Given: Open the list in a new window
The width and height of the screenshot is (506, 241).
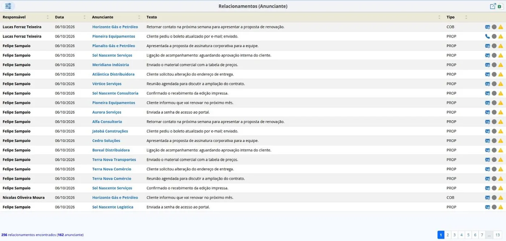Looking at the screenshot, I should click(493, 6).
